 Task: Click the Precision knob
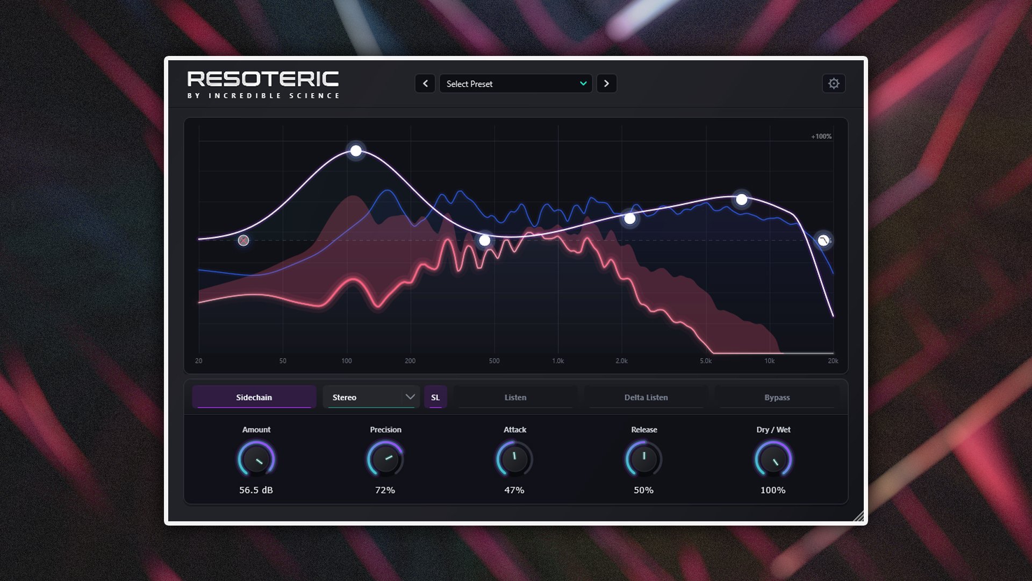385,459
